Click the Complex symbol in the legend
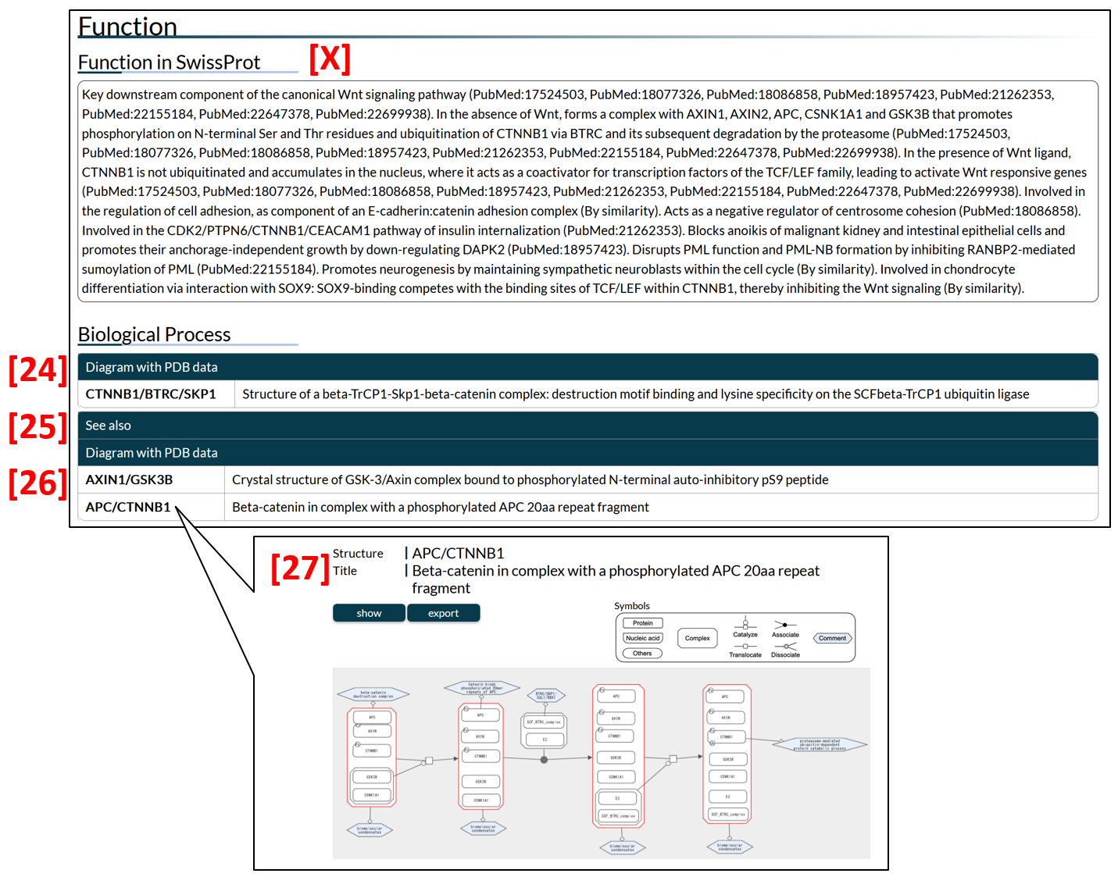 click(698, 638)
